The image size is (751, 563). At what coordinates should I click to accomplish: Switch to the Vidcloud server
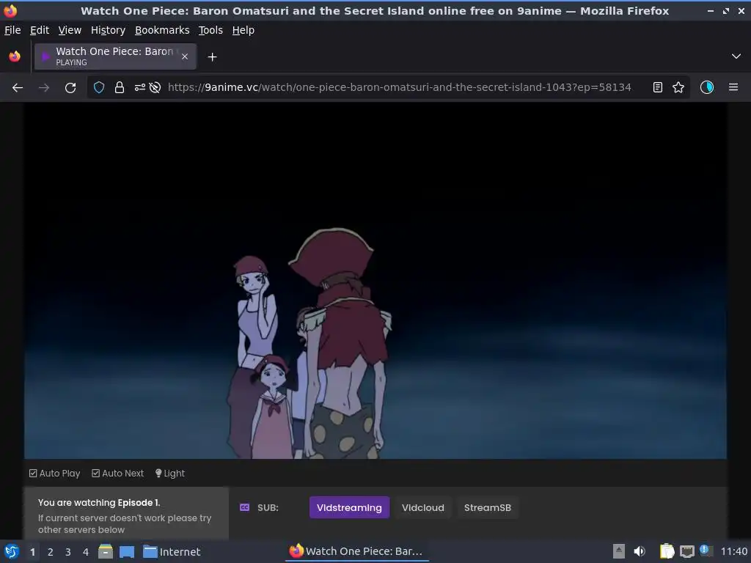pos(423,507)
